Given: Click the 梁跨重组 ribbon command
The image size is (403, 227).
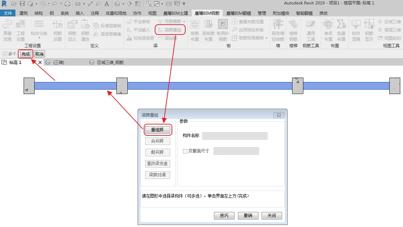Looking at the screenshot, I should point(170,30).
